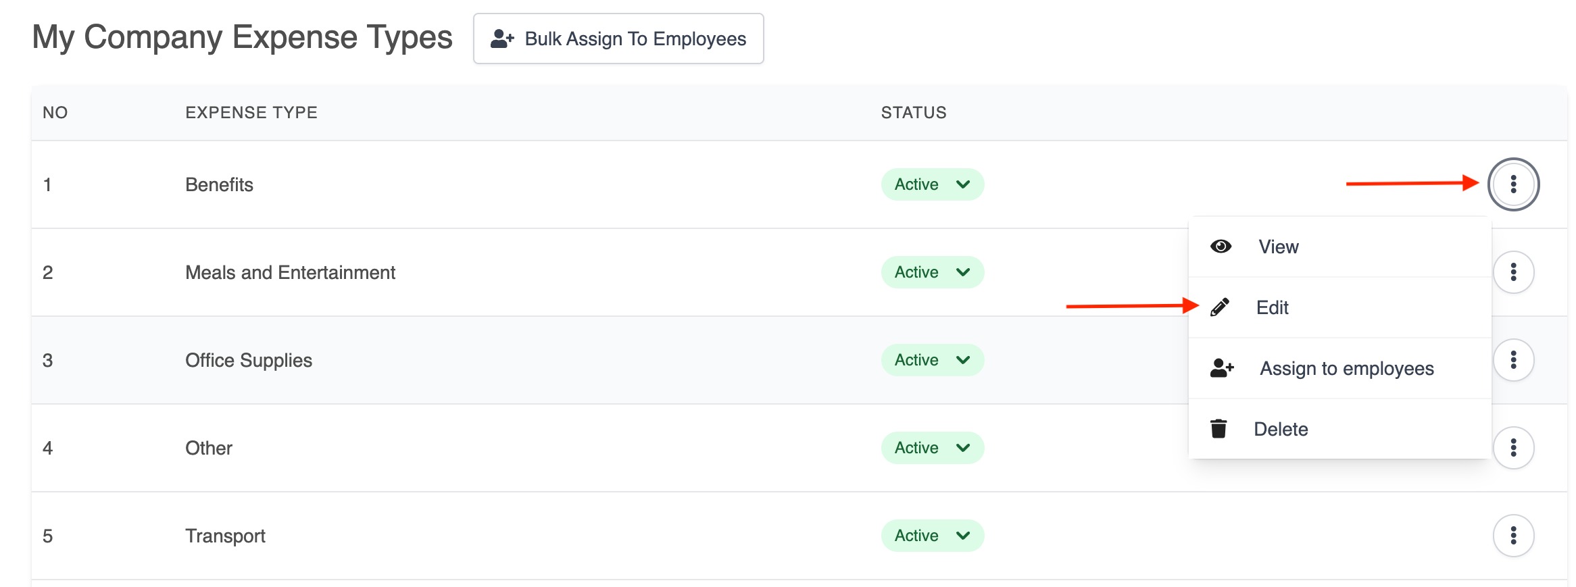
Task: Open three-dot menu for Other row
Action: tap(1513, 448)
